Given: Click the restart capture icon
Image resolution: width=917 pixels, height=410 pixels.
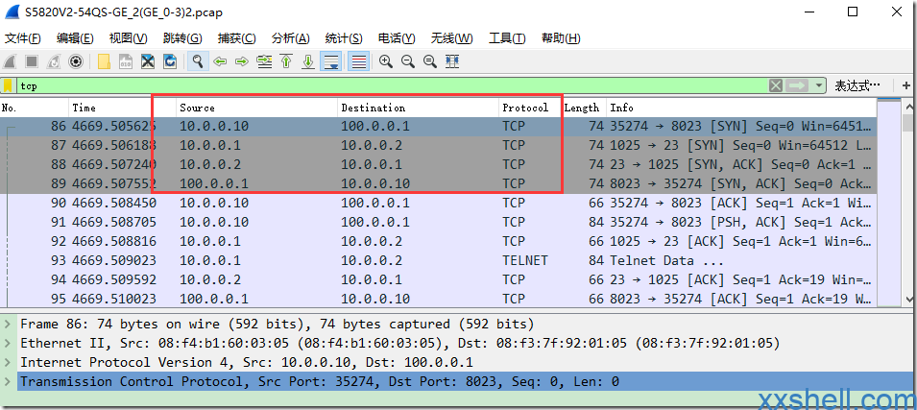Looking at the screenshot, I should (x=53, y=61).
